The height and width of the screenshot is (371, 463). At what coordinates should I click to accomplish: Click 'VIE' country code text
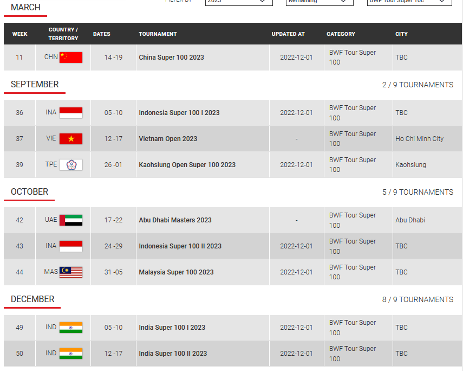51,138
